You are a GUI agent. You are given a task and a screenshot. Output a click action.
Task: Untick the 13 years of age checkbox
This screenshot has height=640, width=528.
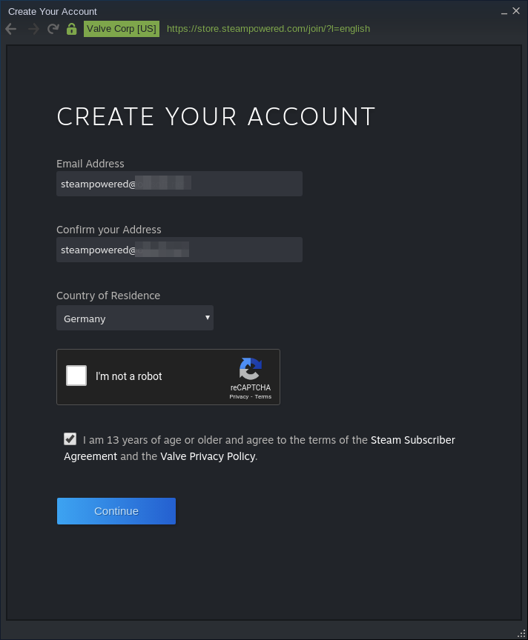pos(70,439)
